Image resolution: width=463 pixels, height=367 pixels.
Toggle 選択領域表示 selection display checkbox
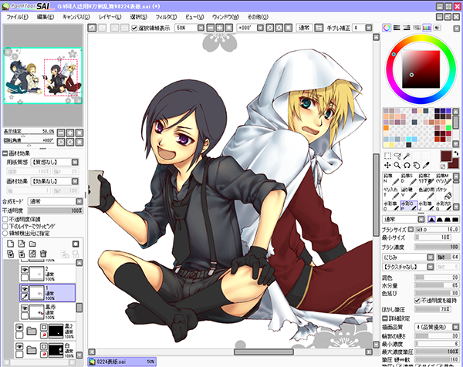pyautogui.click(x=134, y=28)
